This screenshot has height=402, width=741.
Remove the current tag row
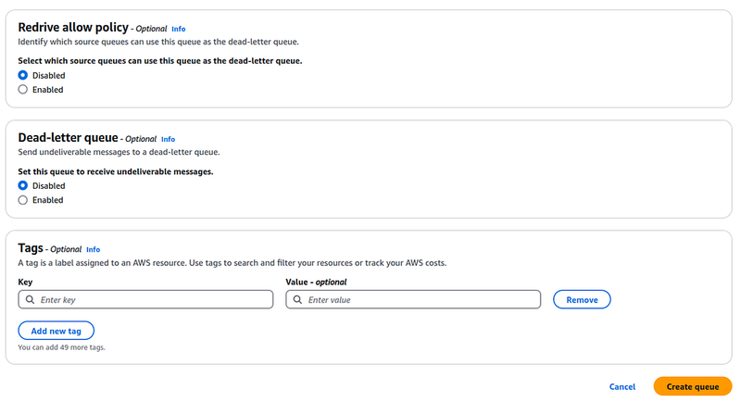coord(582,299)
